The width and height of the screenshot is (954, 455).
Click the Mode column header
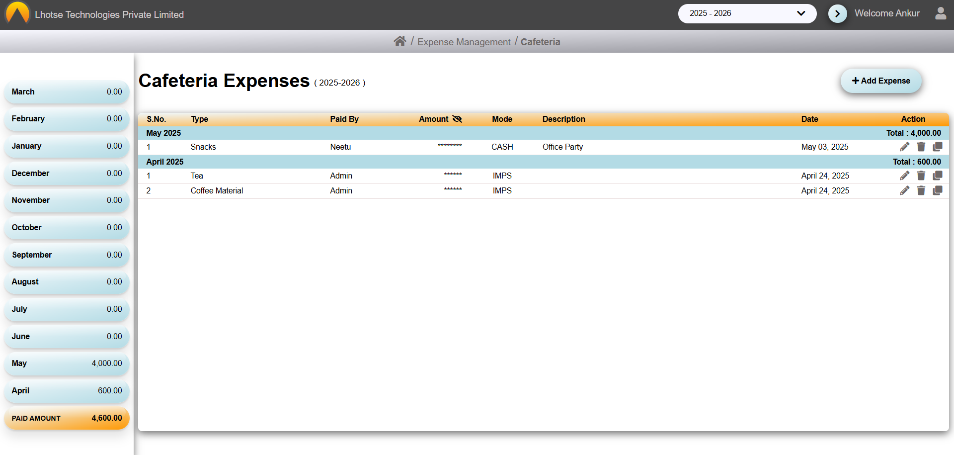(x=502, y=119)
